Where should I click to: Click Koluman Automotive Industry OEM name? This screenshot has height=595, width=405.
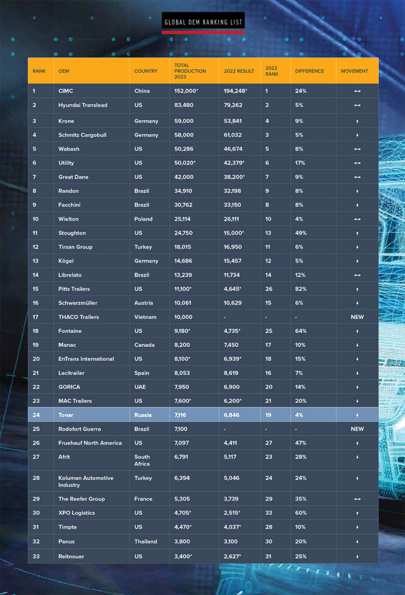[x=86, y=482]
